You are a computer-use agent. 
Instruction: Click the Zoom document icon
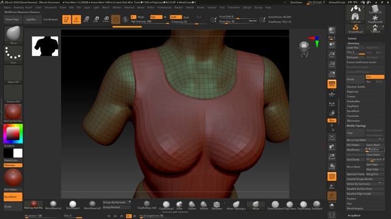click(332, 55)
